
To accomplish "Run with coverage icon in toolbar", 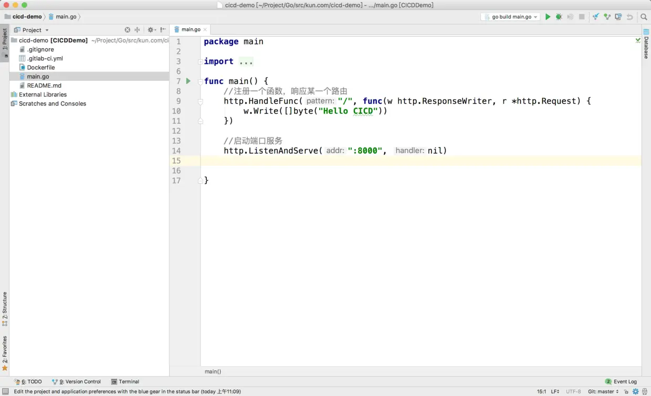I will [570, 17].
